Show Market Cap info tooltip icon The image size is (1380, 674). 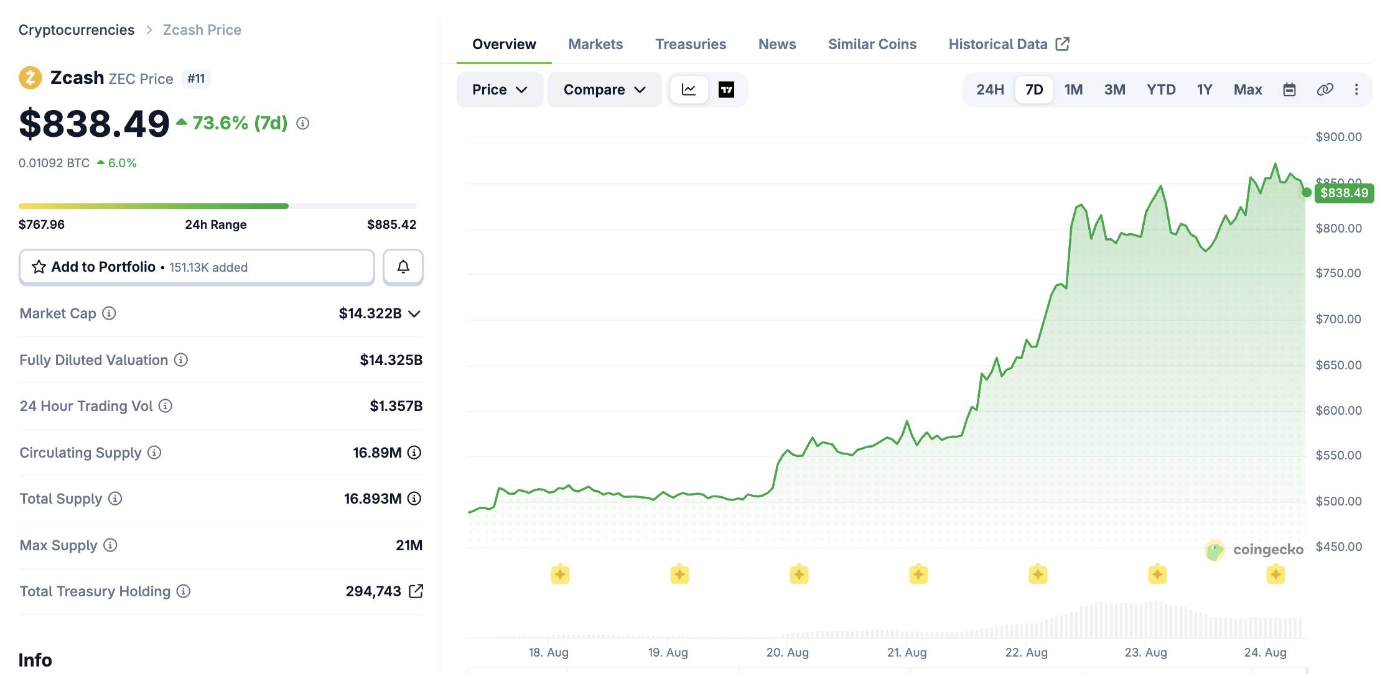[109, 313]
